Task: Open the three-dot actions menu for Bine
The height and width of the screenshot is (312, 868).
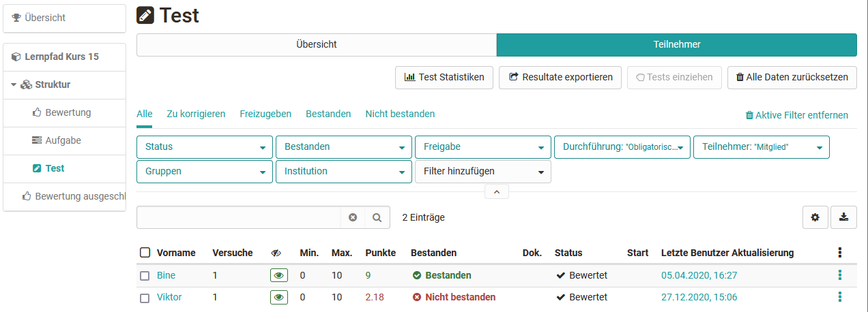Action: click(839, 275)
